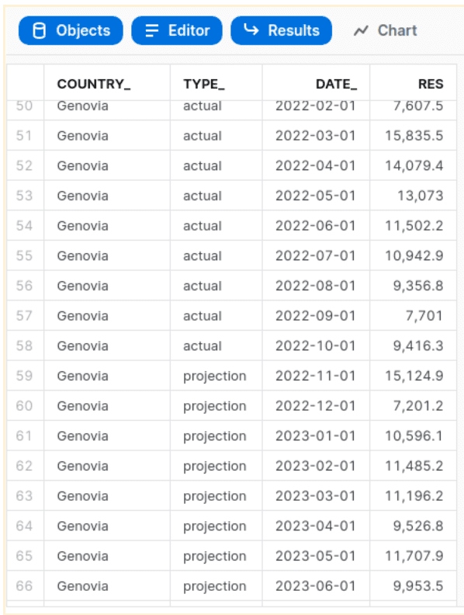Select row number 59
Viewport: 464px width, 615px height.
click(x=24, y=376)
